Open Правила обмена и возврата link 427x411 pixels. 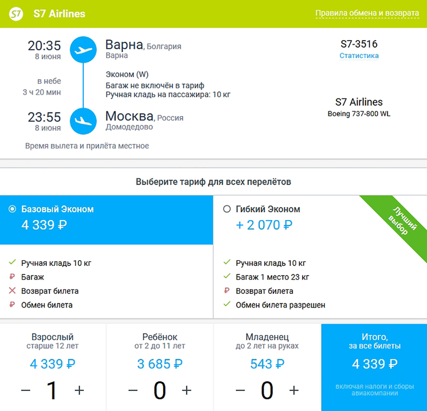tap(367, 13)
